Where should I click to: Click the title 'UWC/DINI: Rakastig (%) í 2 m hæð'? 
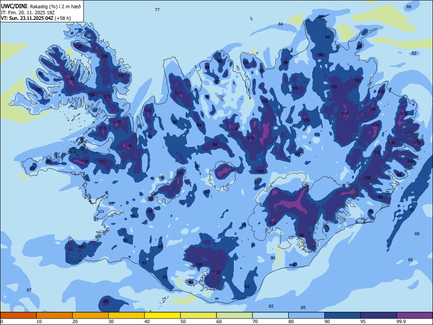[x=41, y=6]
